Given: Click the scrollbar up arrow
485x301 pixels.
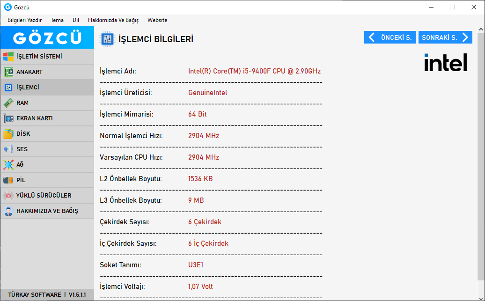Looking at the screenshot, I should pos(481,29).
